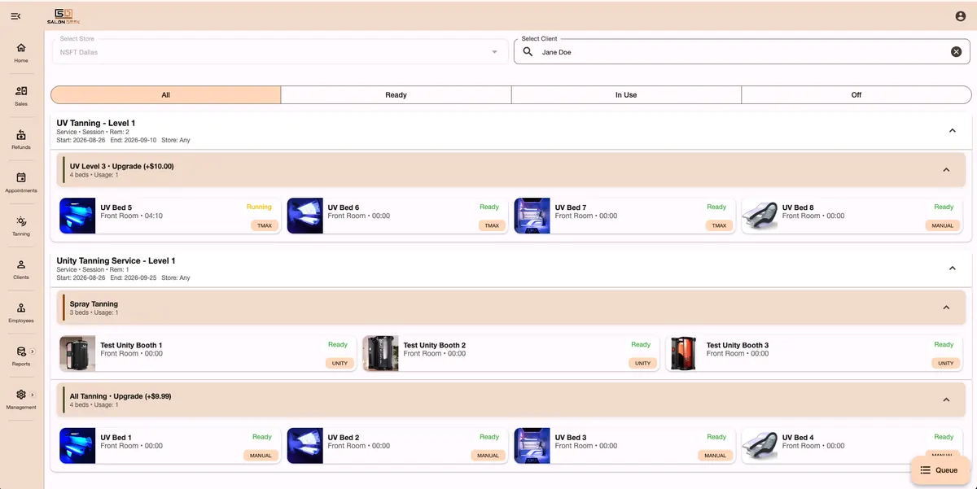Open the Appointments section
The image size is (977, 489).
tap(21, 182)
